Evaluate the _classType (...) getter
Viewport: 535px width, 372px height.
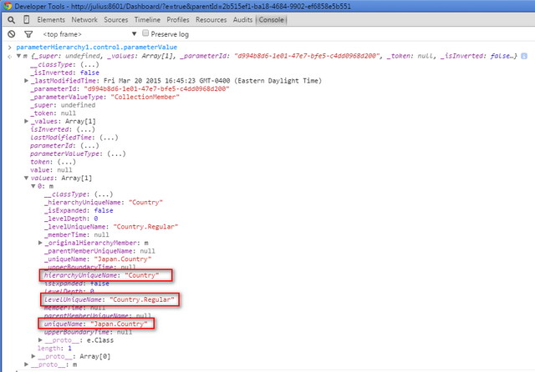tap(78, 65)
